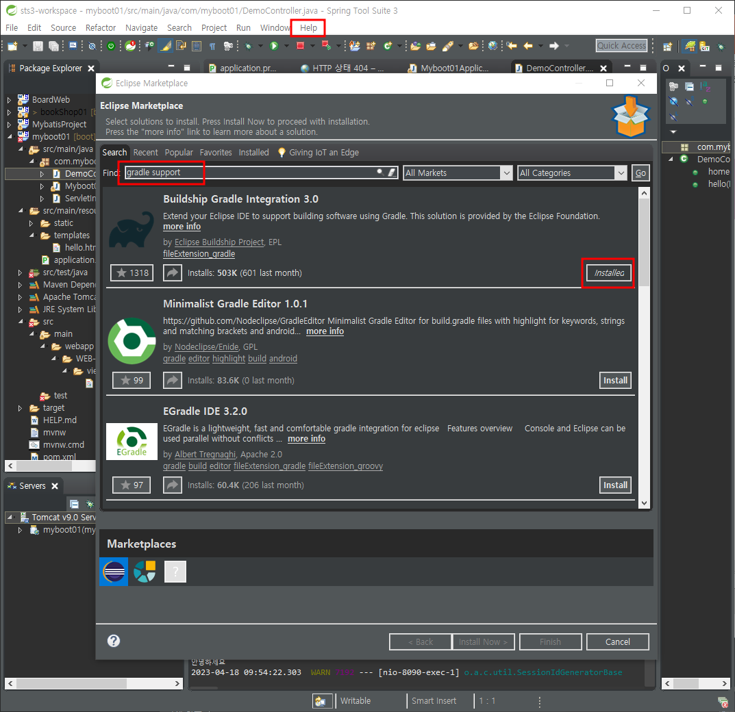Open Run button dropdown arrow
This screenshot has height=712, width=735.
click(x=286, y=46)
